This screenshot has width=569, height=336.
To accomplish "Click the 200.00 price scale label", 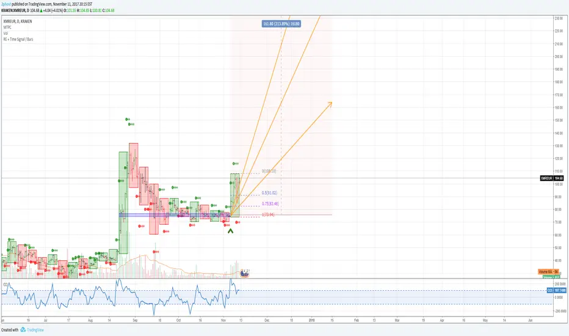I will tap(559, 57).
